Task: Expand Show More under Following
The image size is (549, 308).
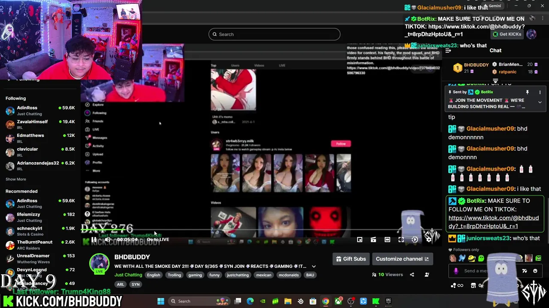Action: (16, 179)
